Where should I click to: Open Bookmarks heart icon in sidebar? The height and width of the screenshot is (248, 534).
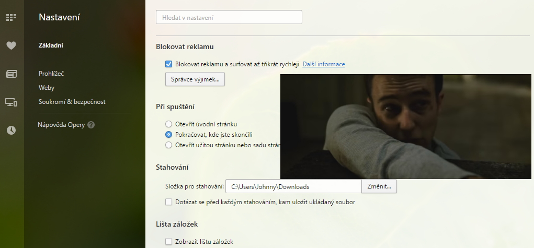click(11, 45)
